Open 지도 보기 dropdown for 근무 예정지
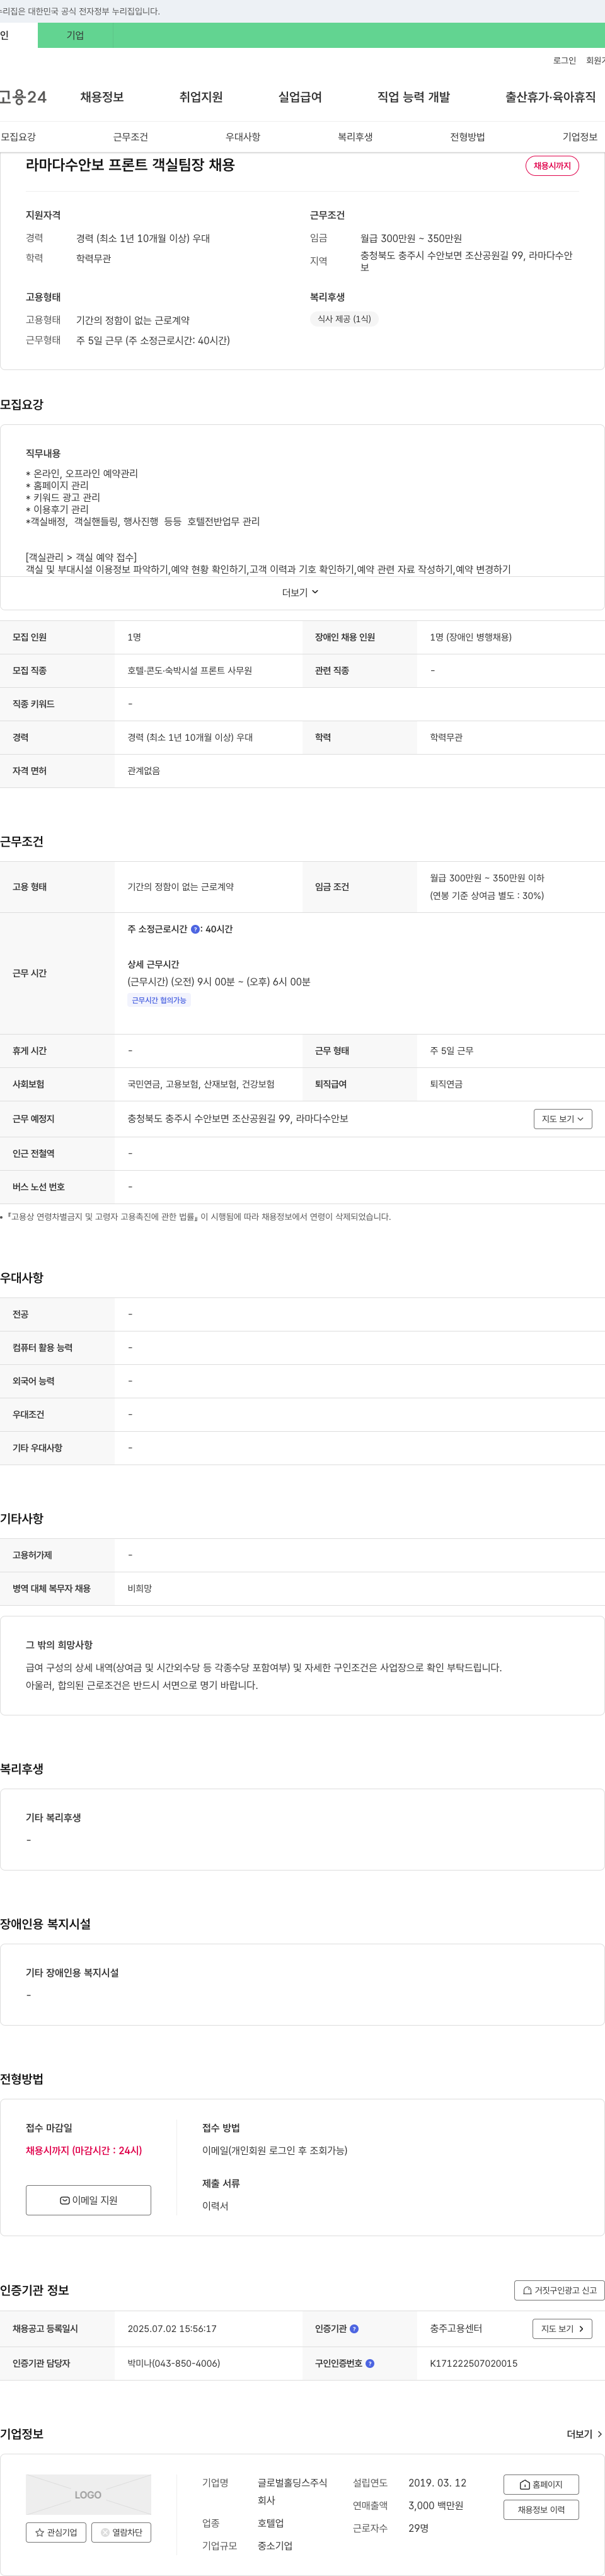Image resolution: width=605 pixels, height=2576 pixels. click(562, 1119)
